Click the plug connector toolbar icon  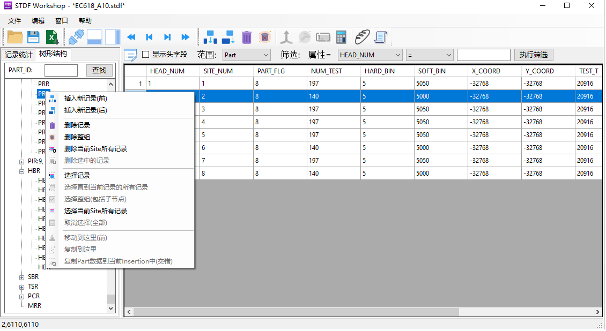(76, 37)
